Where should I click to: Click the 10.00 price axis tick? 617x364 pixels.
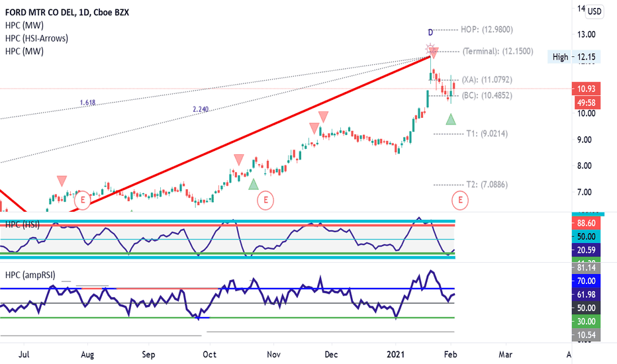(x=587, y=113)
